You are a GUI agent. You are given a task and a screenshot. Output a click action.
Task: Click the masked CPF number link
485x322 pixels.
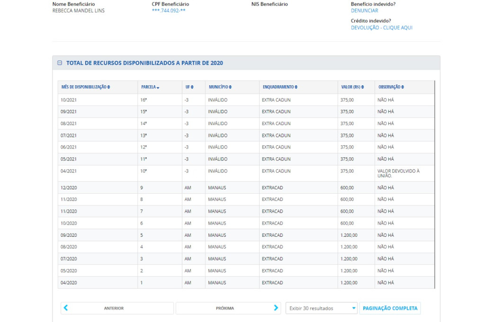coord(169,11)
